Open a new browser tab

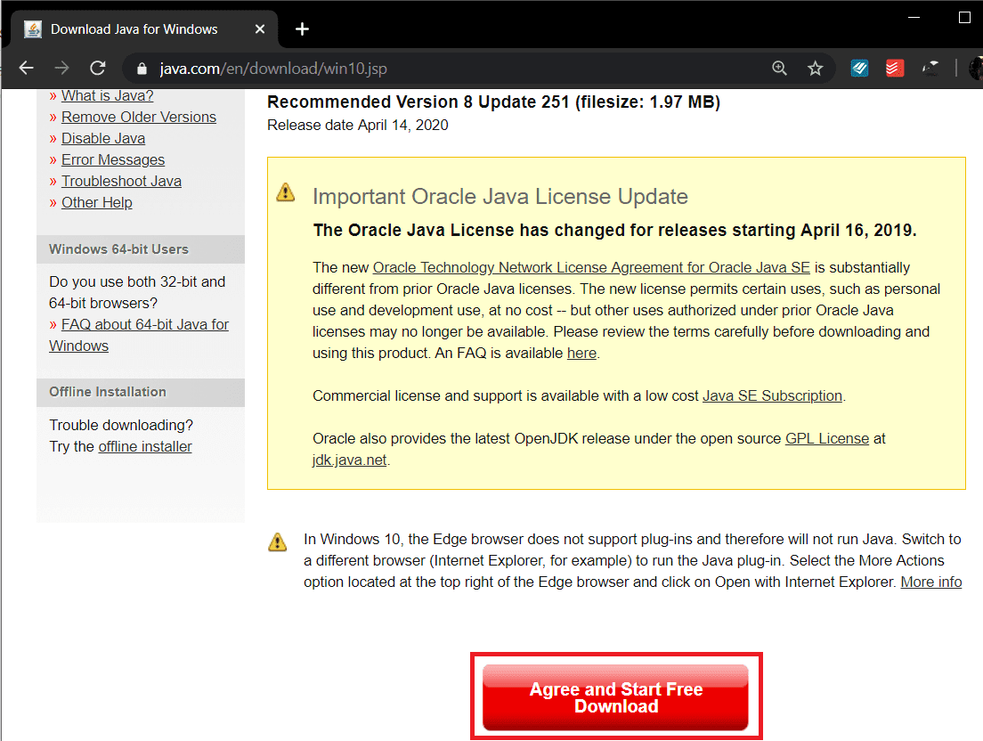[x=302, y=28]
